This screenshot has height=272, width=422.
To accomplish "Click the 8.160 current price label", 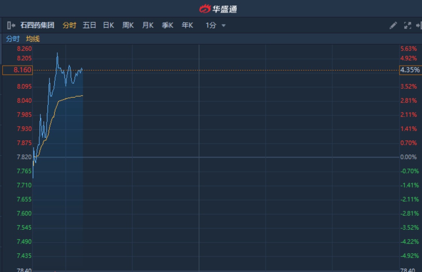I will (x=18, y=70).
